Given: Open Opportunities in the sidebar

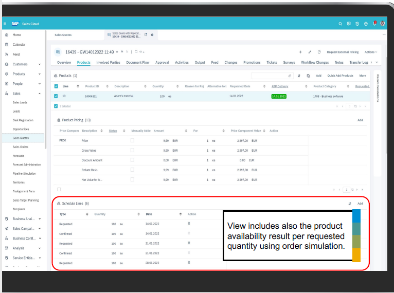Looking at the screenshot, I should (x=21, y=129).
